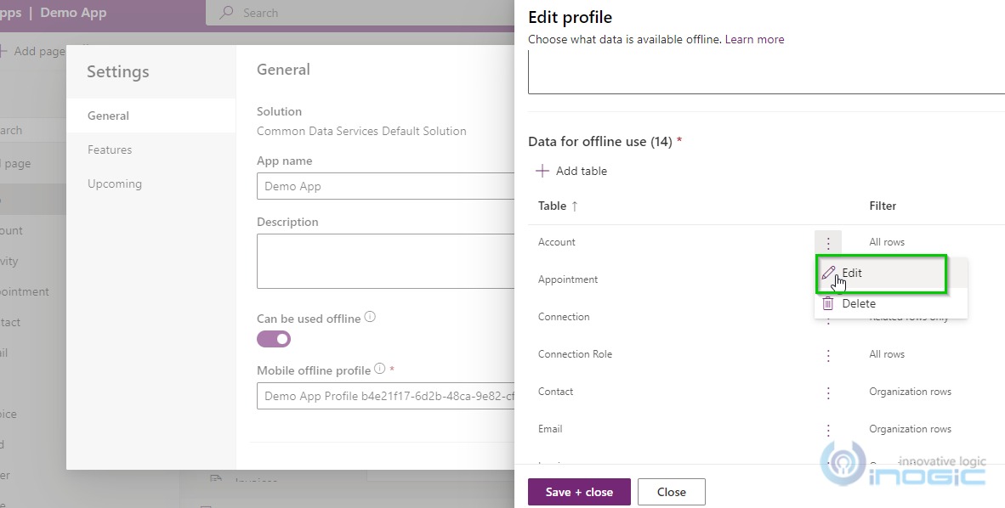The width and height of the screenshot is (1005, 508).
Task: Open Mobile offline profile combo box
Action: tap(386, 396)
